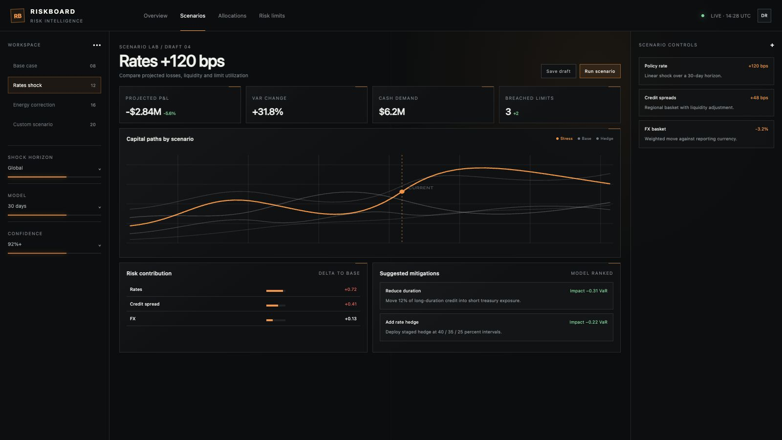Click the DELTA TO BASE label
This screenshot has width=782, height=440.
pyautogui.click(x=339, y=273)
